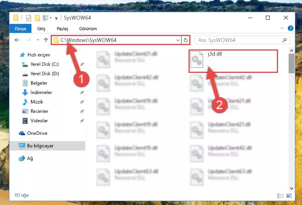
Task: Select the j3d.dll file
Action: click(233, 61)
